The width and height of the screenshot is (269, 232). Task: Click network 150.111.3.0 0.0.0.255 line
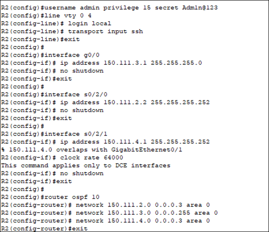tap(109, 213)
